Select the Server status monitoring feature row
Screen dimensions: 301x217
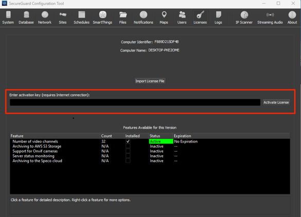click(x=150, y=156)
